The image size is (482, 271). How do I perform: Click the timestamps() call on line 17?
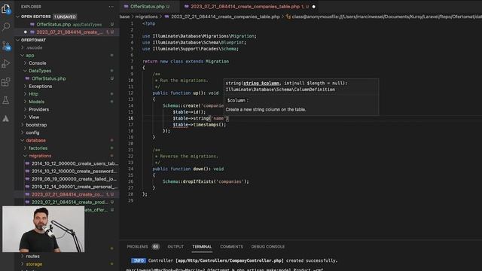point(209,125)
